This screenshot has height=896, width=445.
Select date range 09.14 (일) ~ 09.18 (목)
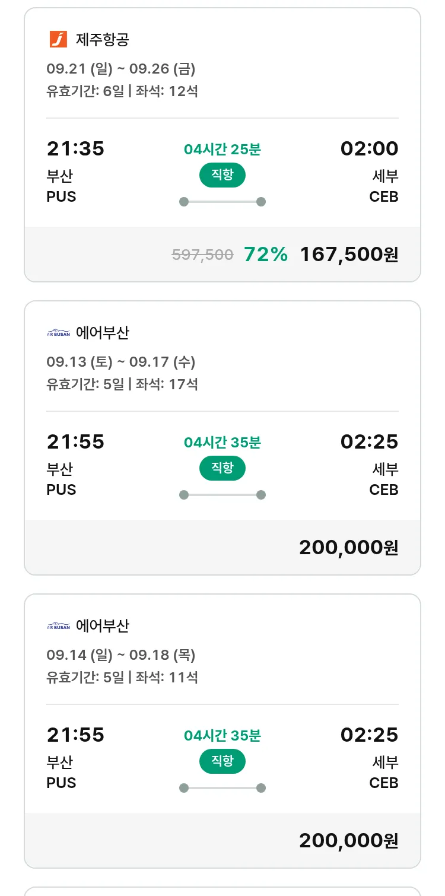(x=121, y=655)
